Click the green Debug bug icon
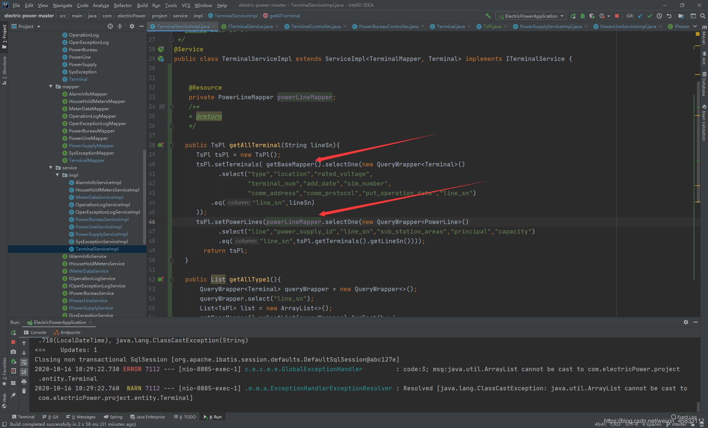The image size is (708, 428). coord(583,16)
